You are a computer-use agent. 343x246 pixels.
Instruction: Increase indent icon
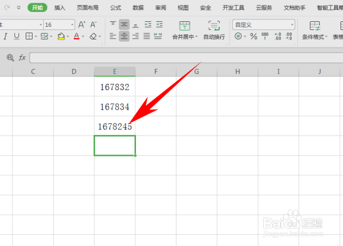click(x=159, y=24)
